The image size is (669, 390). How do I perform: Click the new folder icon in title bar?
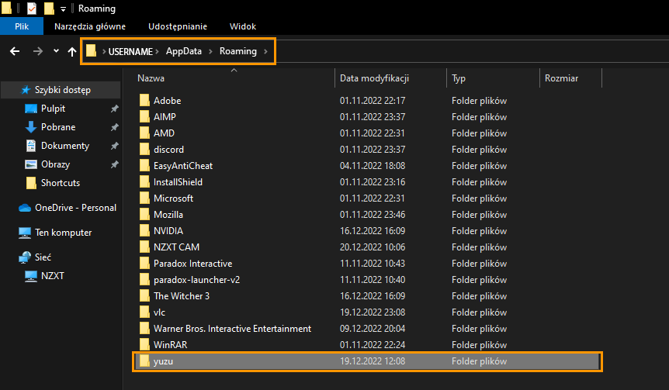point(50,8)
